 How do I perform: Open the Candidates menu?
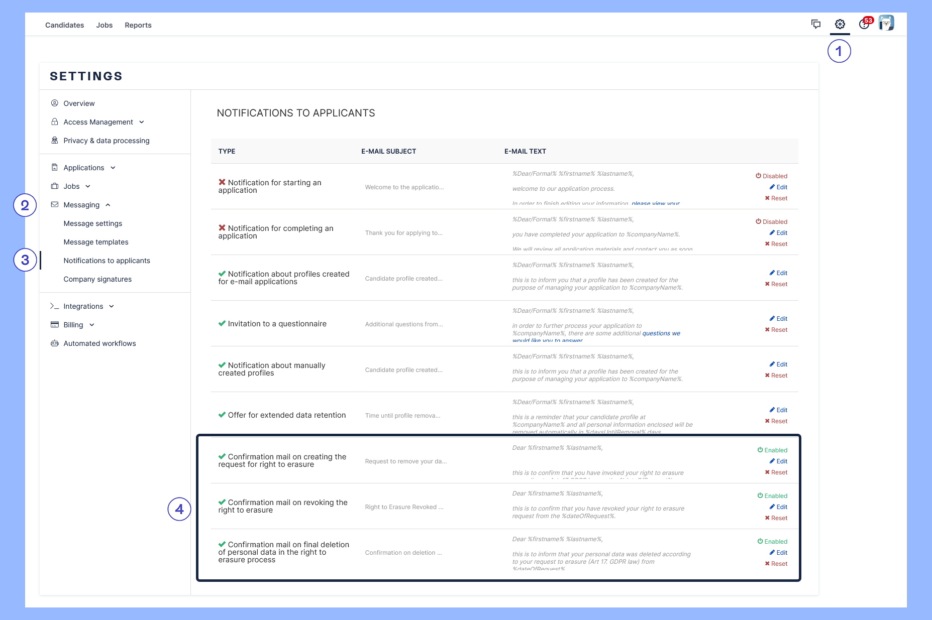click(x=64, y=25)
